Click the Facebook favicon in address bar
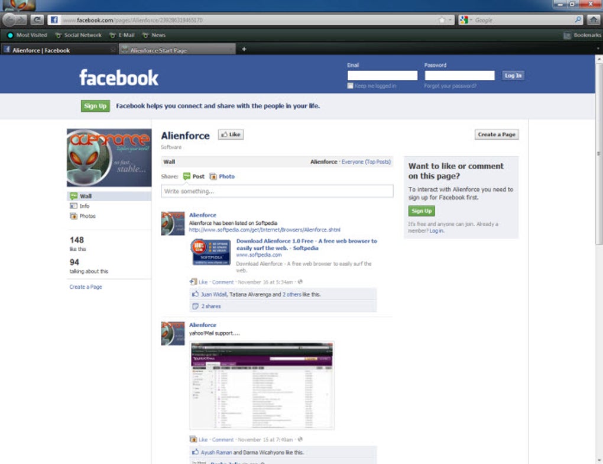 point(54,20)
